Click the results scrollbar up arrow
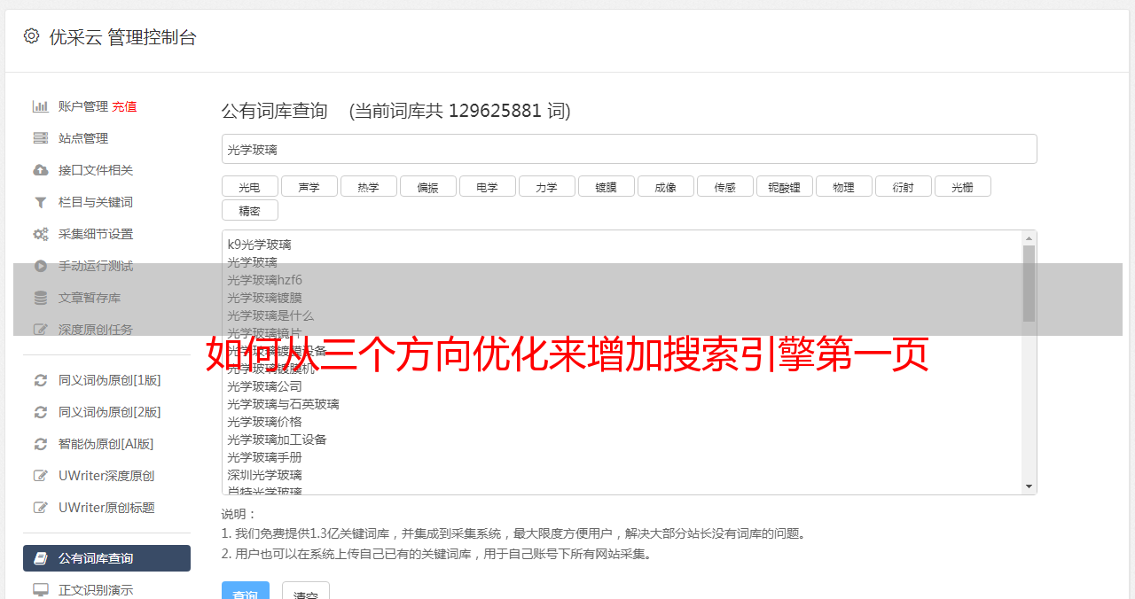 coord(1029,238)
